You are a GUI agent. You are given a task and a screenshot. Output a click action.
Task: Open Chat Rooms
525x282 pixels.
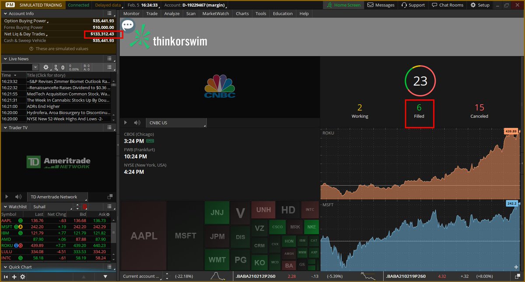coord(447,5)
